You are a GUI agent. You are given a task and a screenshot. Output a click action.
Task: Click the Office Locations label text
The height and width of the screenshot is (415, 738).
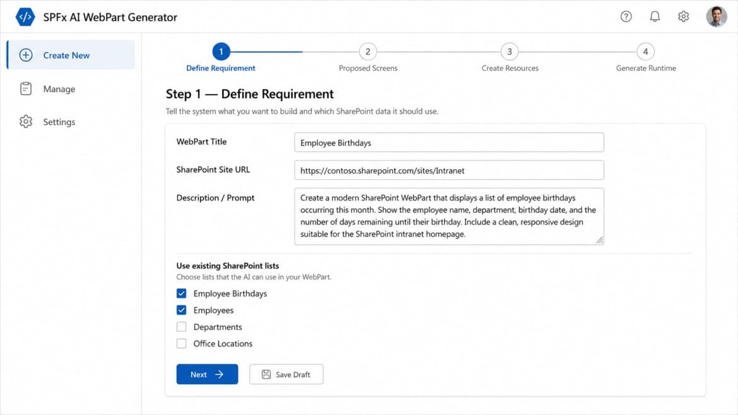(223, 344)
